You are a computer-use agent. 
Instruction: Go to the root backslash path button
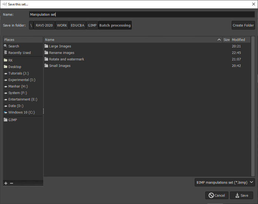(x=31, y=25)
